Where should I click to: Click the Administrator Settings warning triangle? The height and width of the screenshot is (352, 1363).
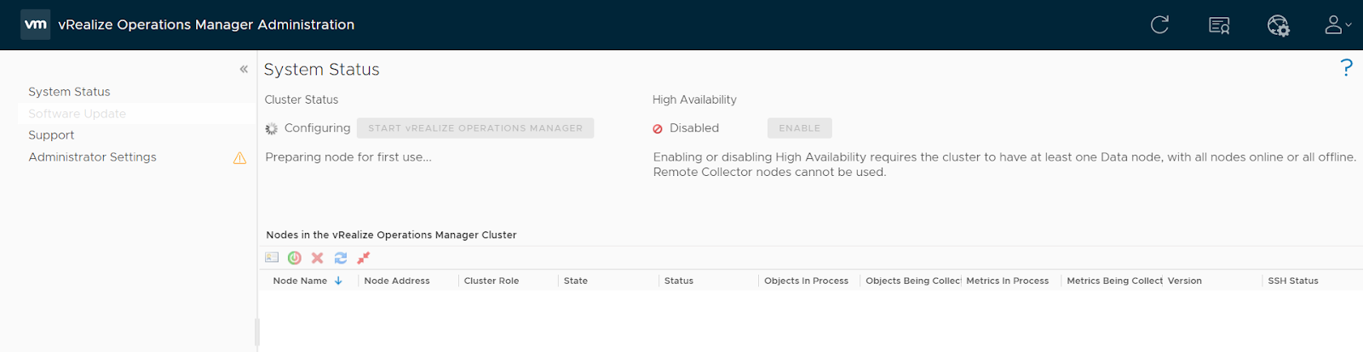point(239,158)
